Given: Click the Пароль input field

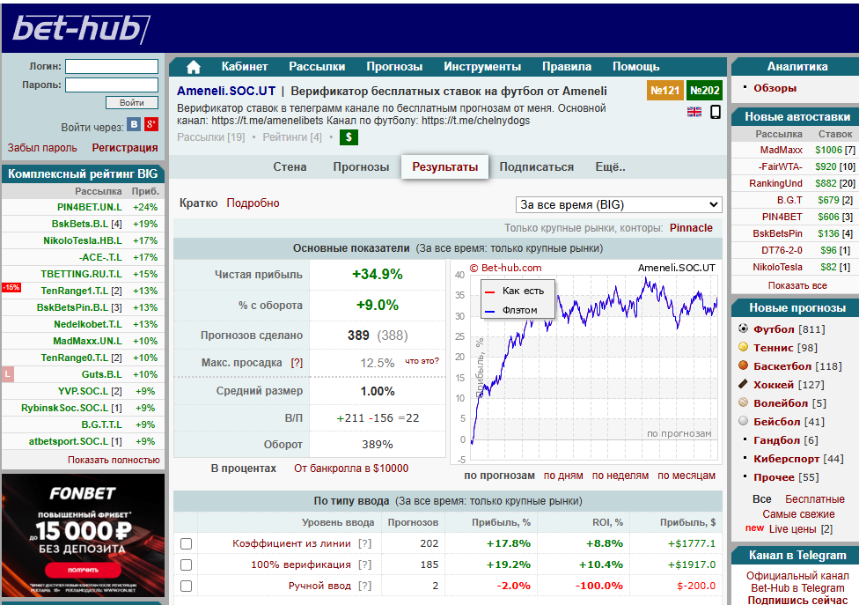Looking at the screenshot, I should (112, 85).
